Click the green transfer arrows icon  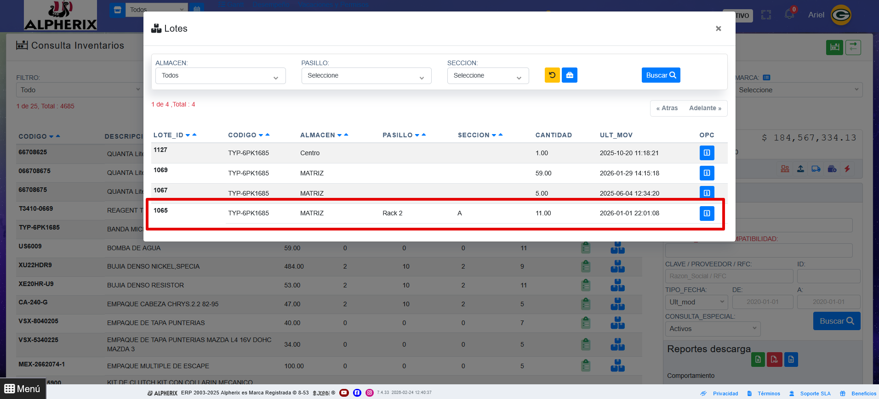pyautogui.click(x=853, y=47)
